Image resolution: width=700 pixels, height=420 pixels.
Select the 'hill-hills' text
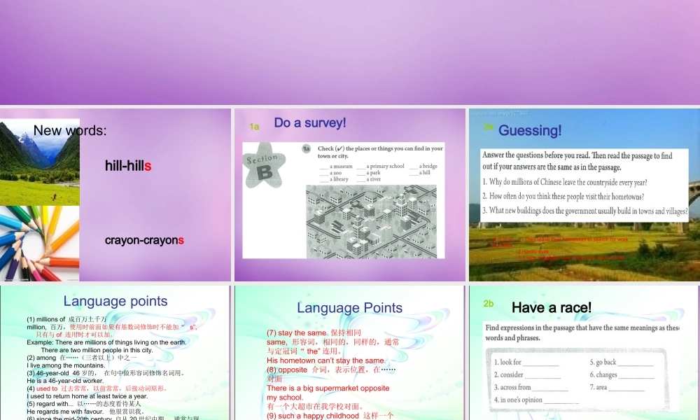pos(128,166)
